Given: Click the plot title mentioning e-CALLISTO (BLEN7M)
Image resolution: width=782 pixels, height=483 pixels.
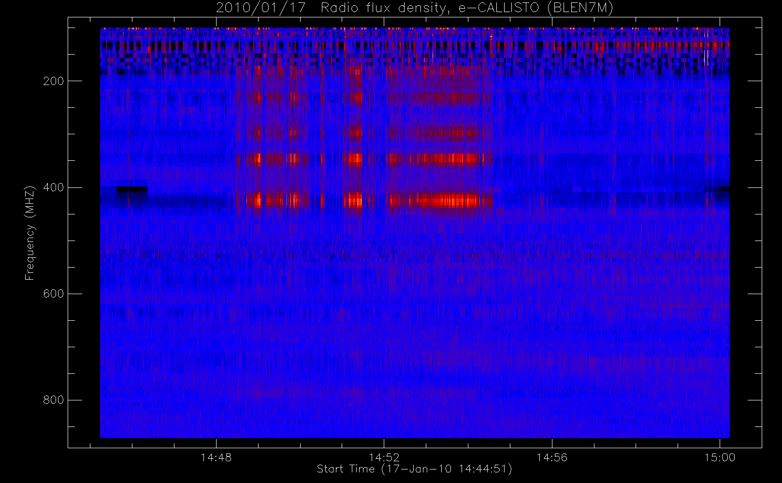Looking at the screenshot, I should 414,8.
